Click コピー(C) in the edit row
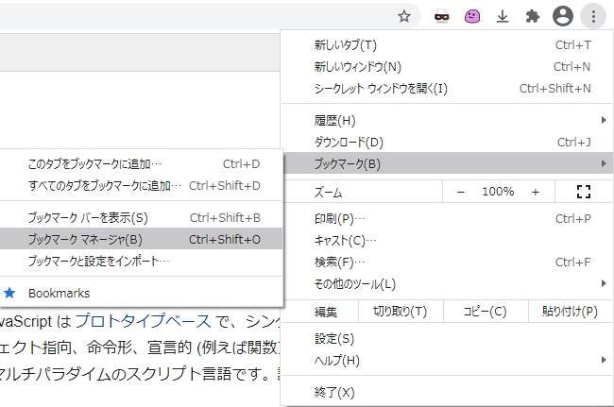This screenshot has width=614, height=407. pos(486,312)
